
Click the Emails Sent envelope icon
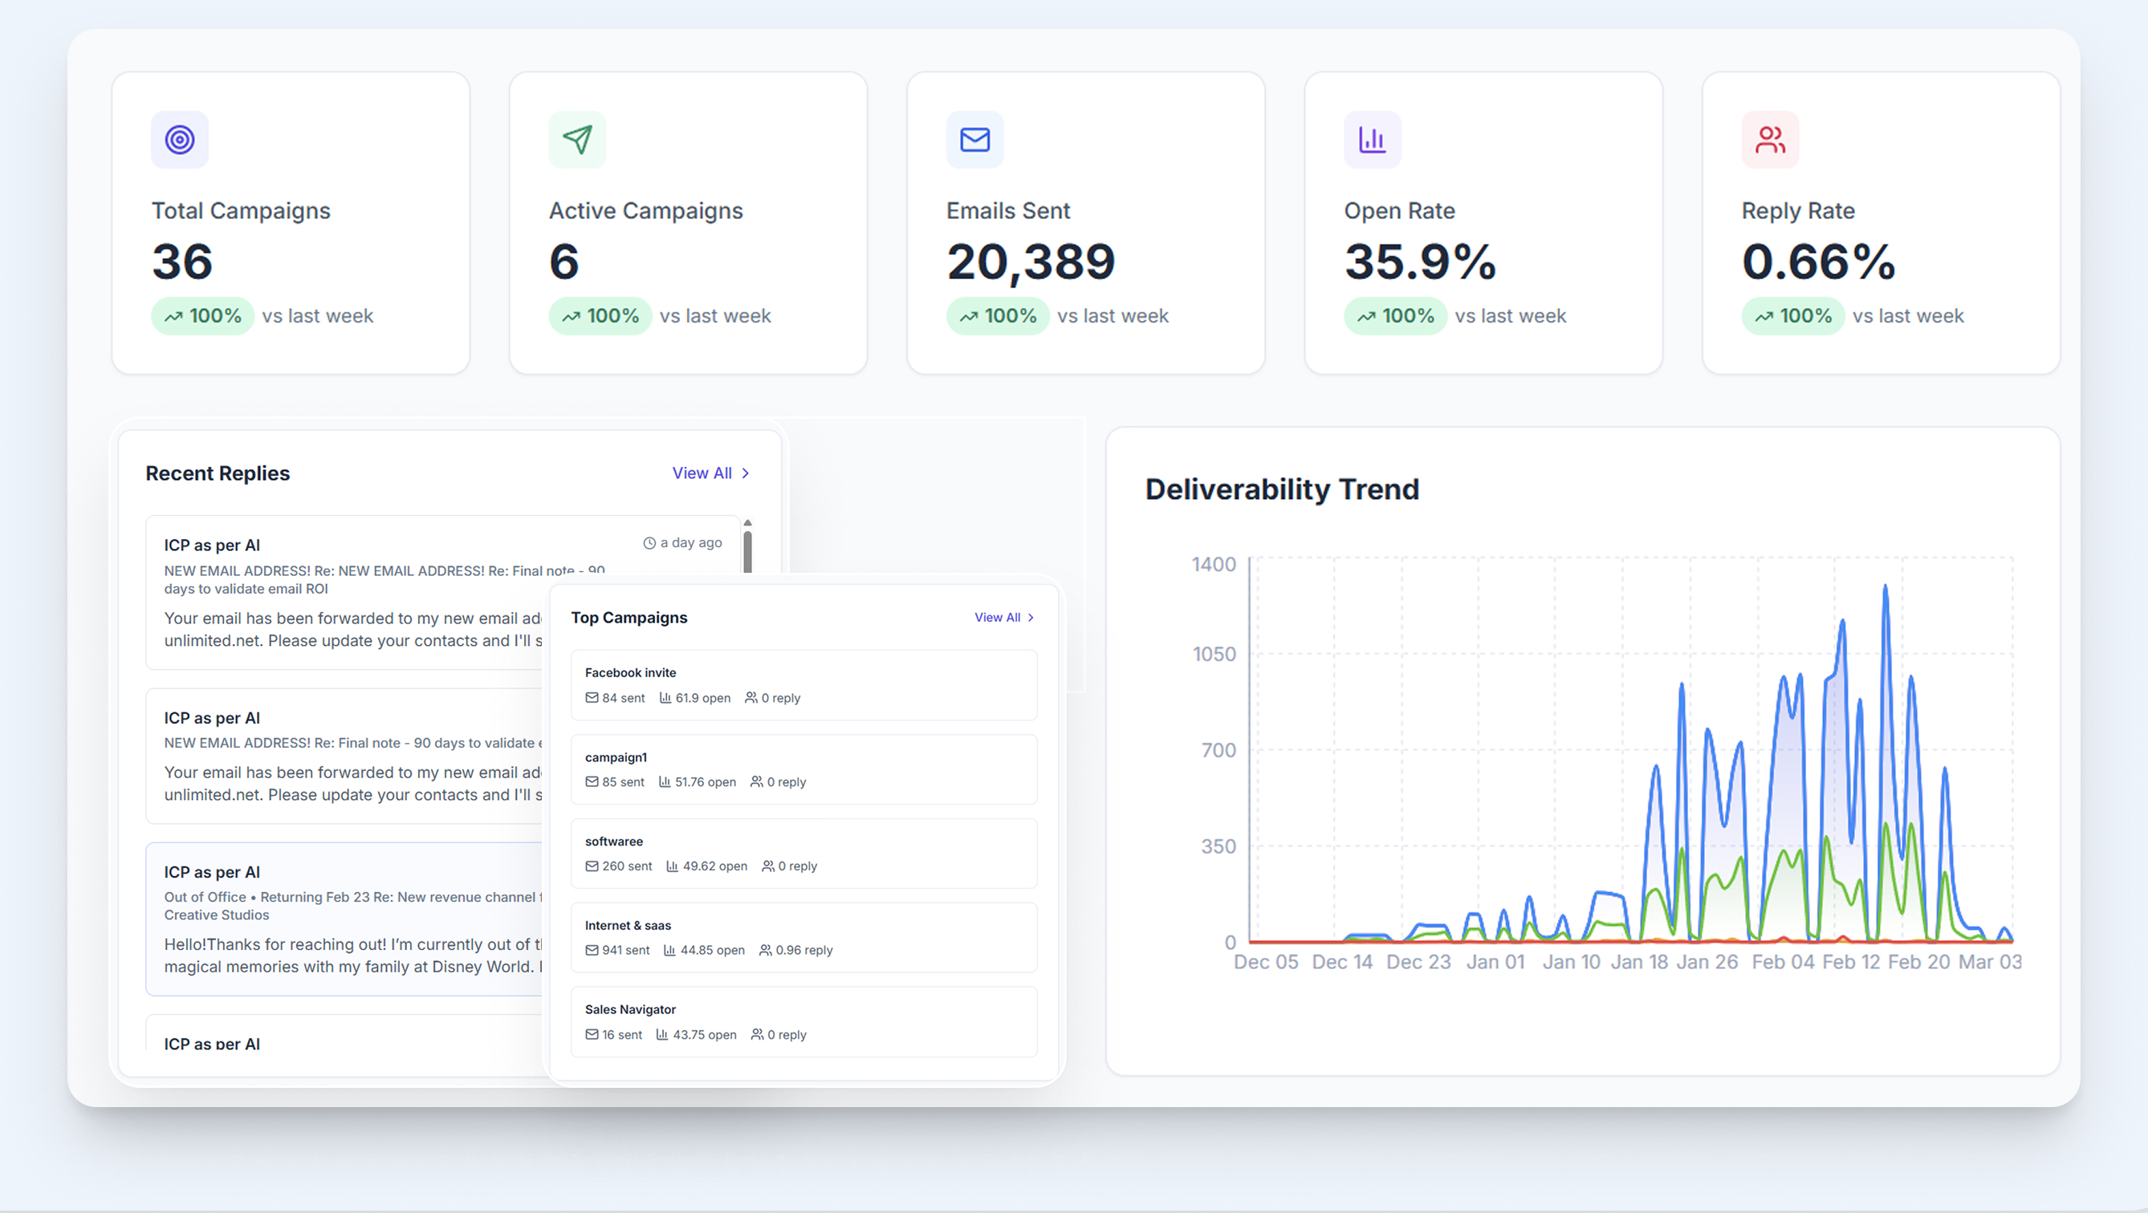coord(974,140)
